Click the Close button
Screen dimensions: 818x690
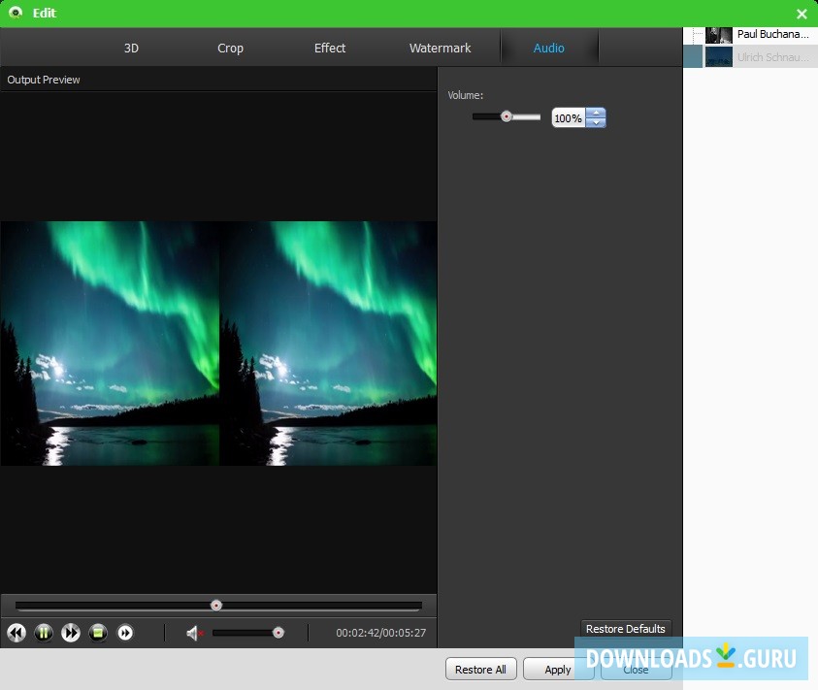pos(636,670)
